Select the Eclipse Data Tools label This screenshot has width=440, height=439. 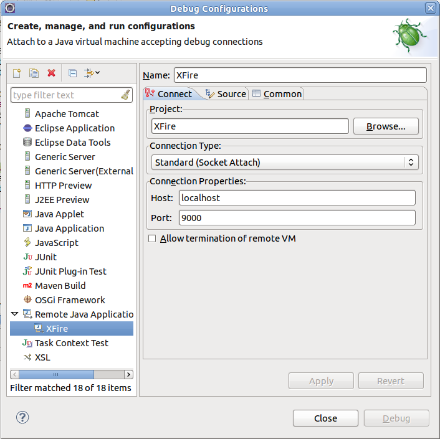pyautogui.click(x=73, y=143)
